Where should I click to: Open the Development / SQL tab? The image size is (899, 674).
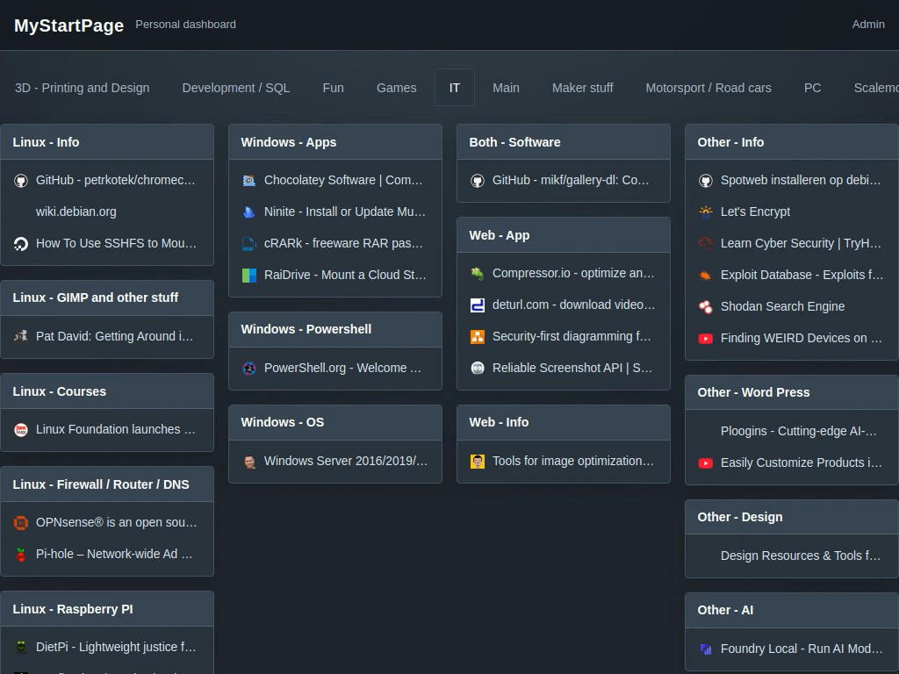(235, 88)
